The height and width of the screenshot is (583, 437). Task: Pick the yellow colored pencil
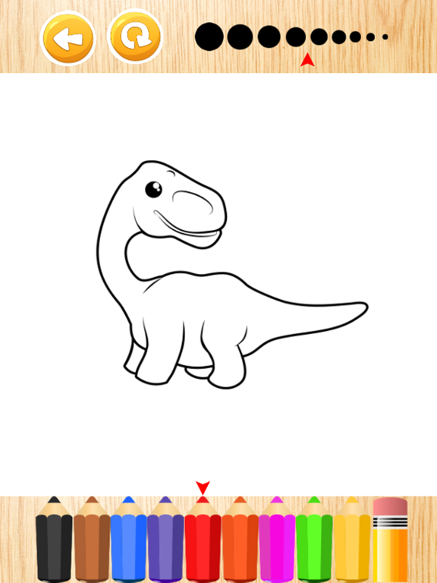point(352,540)
